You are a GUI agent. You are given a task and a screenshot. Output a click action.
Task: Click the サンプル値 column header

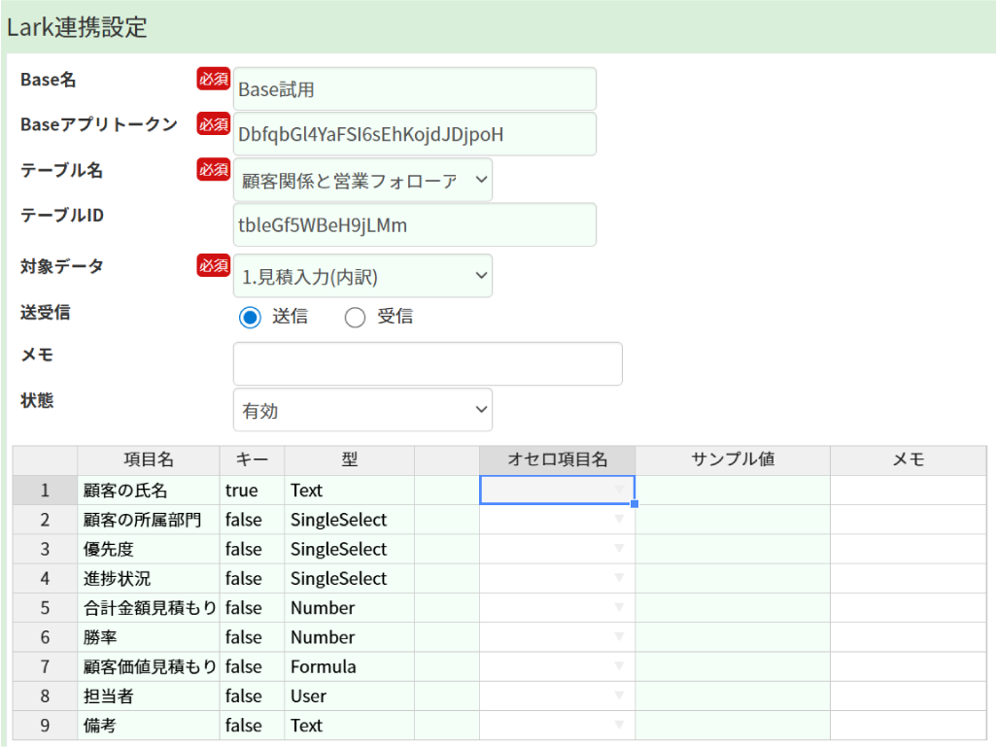(733, 459)
